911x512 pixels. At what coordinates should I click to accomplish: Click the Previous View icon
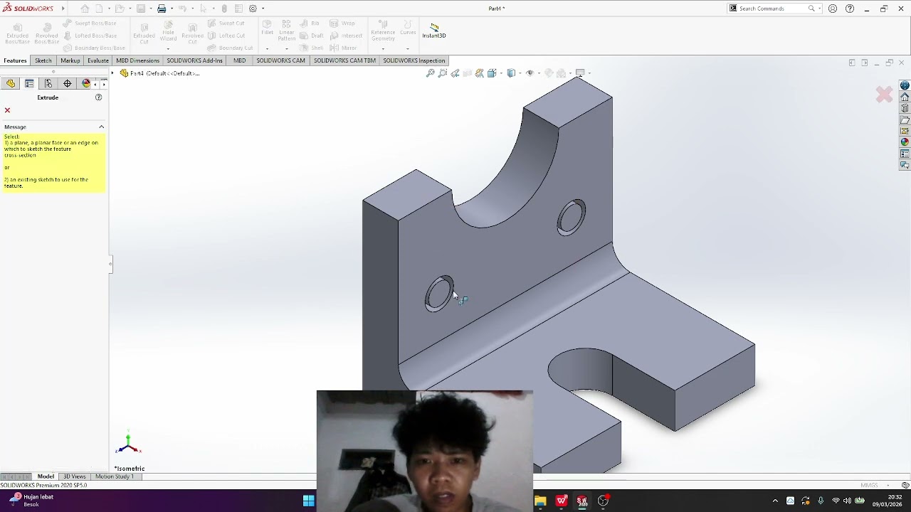(x=455, y=73)
